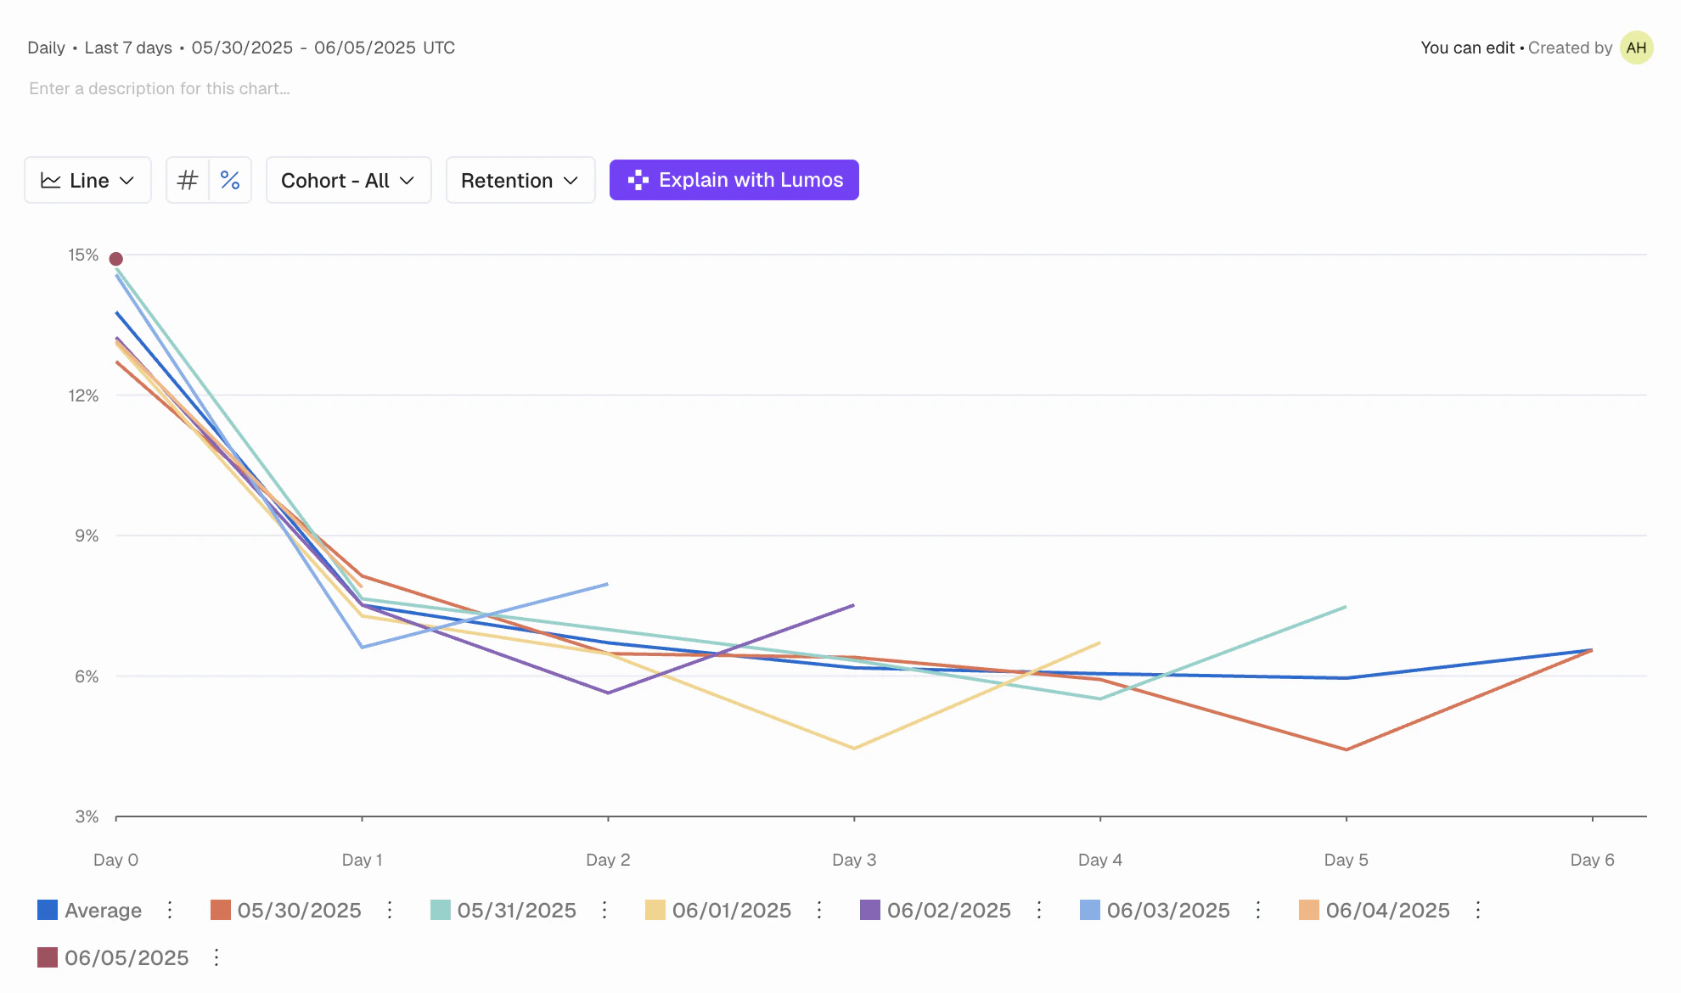
Task: Open the Line chart type dropdown
Action: [x=87, y=180]
